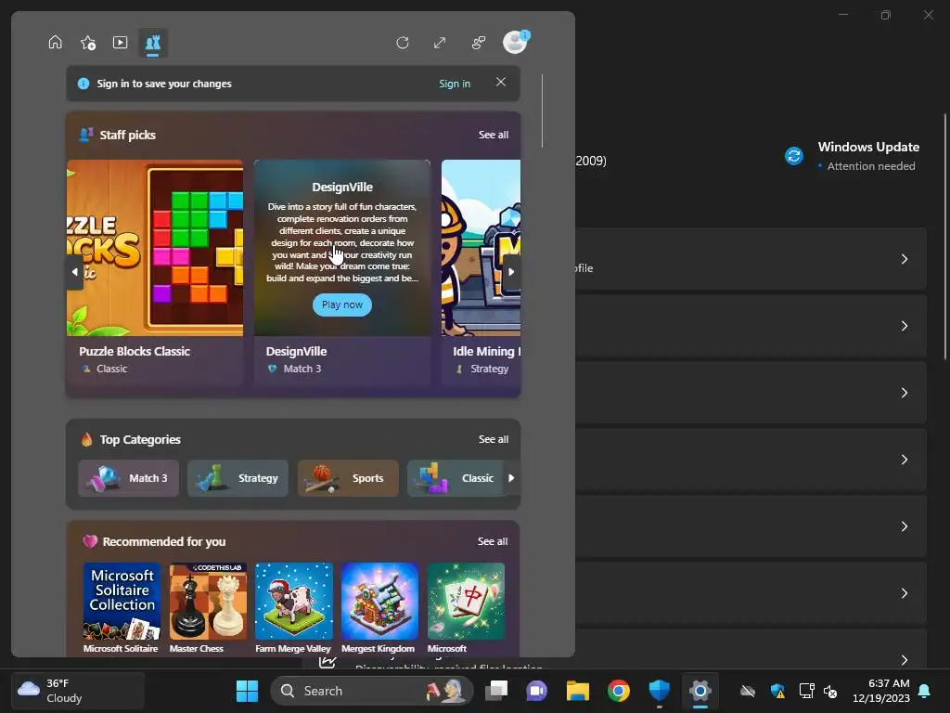Screen dimensions: 950x713
Task: Open the Microsoft Mahjong game tile
Action: click(466, 602)
